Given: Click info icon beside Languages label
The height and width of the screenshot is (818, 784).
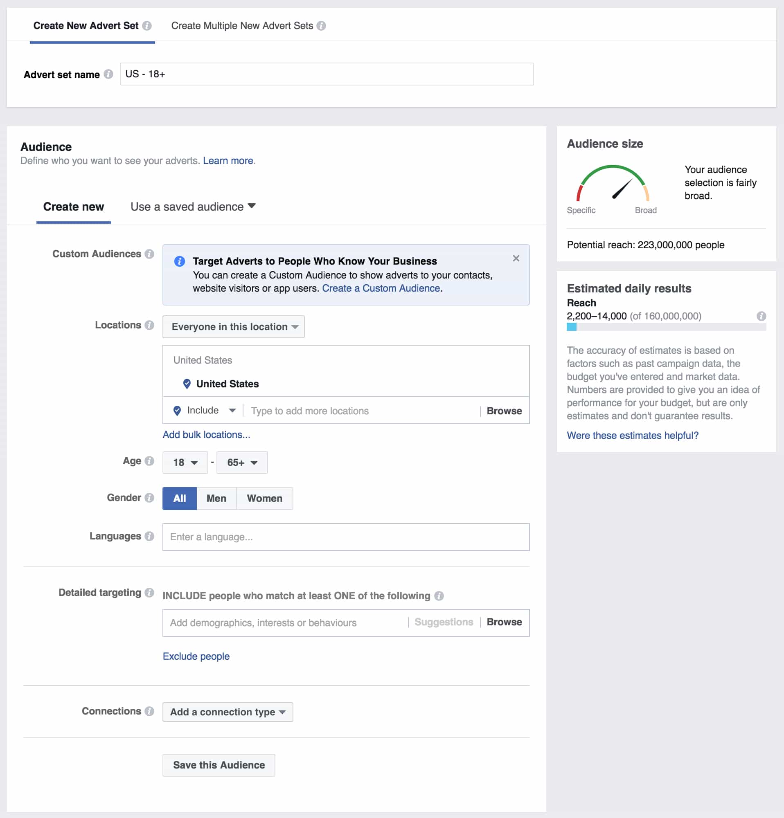Looking at the screenshot, I should pos(149,536).
